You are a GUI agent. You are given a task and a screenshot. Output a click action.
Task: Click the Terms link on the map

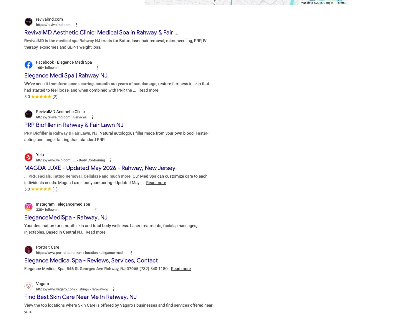click(340, 3)
